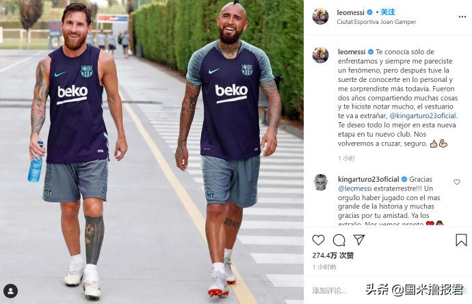Screen dimensions: 472x304
Task: Click the leomessi verified badge in header
Action: tap(369, 12)
